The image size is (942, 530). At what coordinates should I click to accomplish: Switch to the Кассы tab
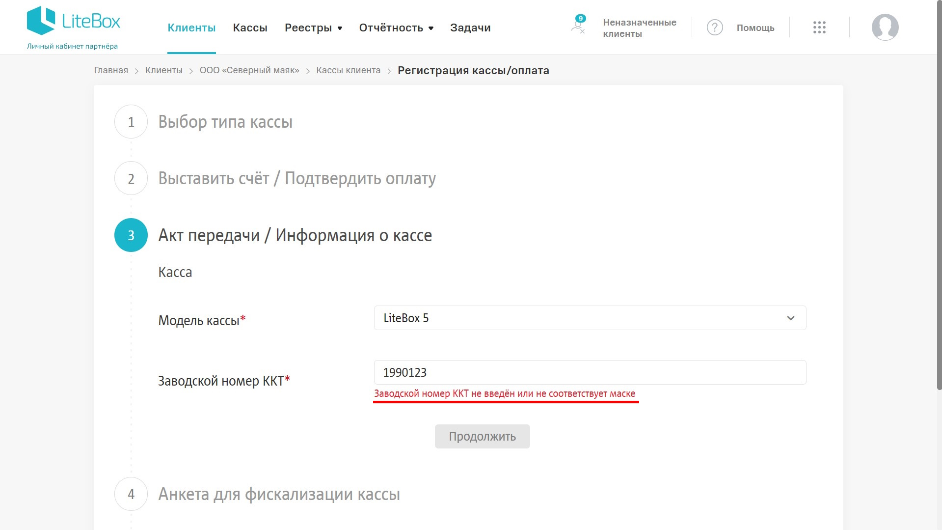250,28
